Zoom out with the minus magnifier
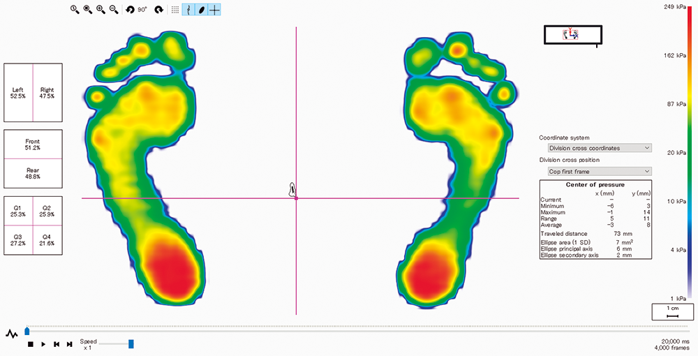 pos(114,10)
